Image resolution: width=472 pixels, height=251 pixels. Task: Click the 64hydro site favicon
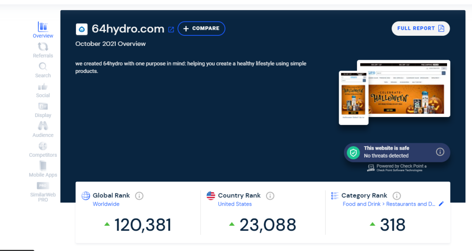point(82,29)
